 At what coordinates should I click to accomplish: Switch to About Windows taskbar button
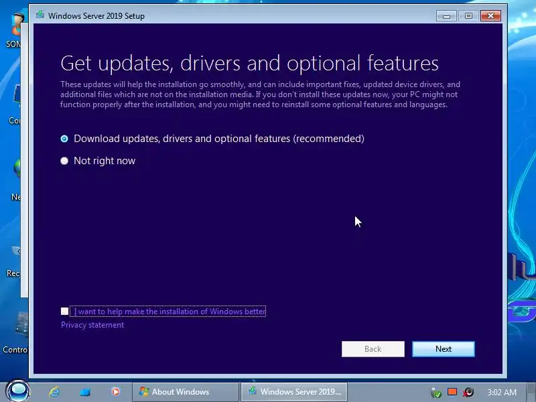click(x=186, y=392)
